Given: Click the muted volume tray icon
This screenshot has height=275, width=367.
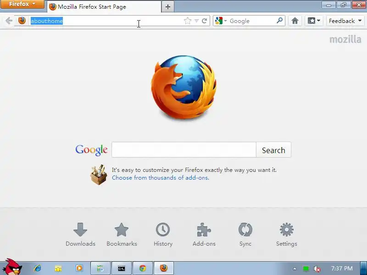Looking at the screenshot, I should 317,269.
